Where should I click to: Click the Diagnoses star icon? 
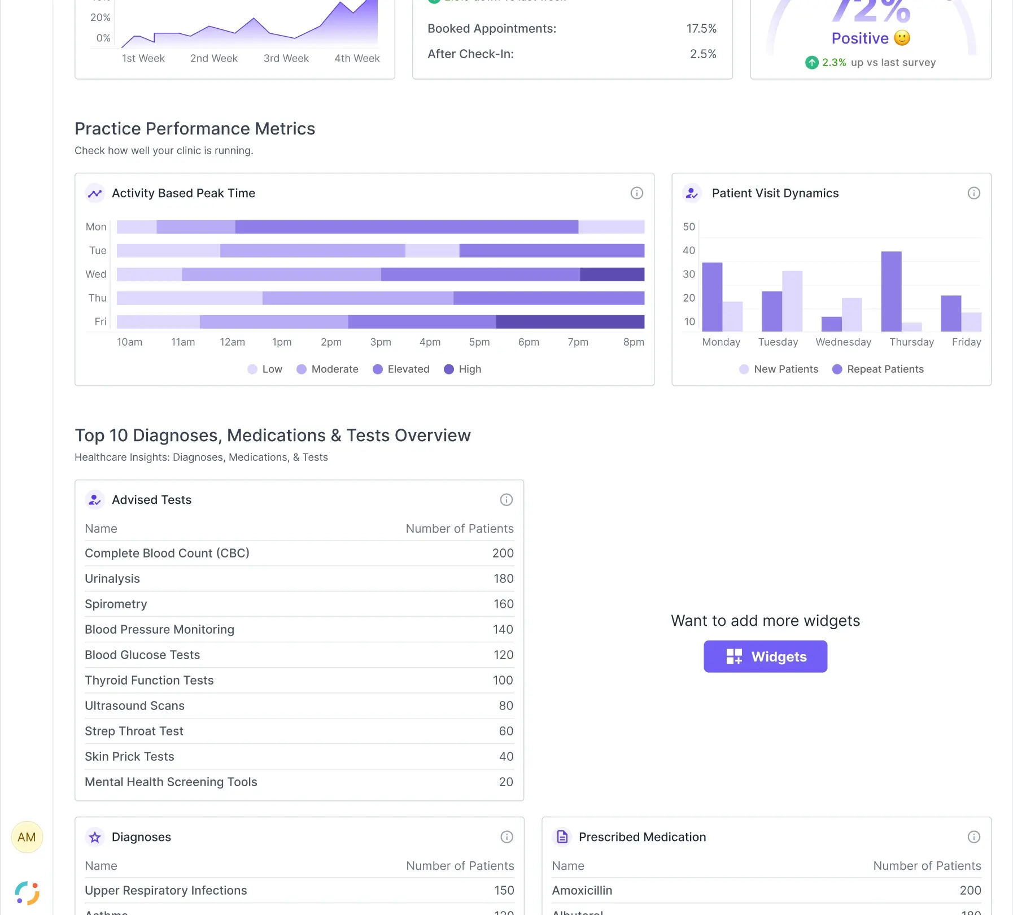[x=95, y=837]
